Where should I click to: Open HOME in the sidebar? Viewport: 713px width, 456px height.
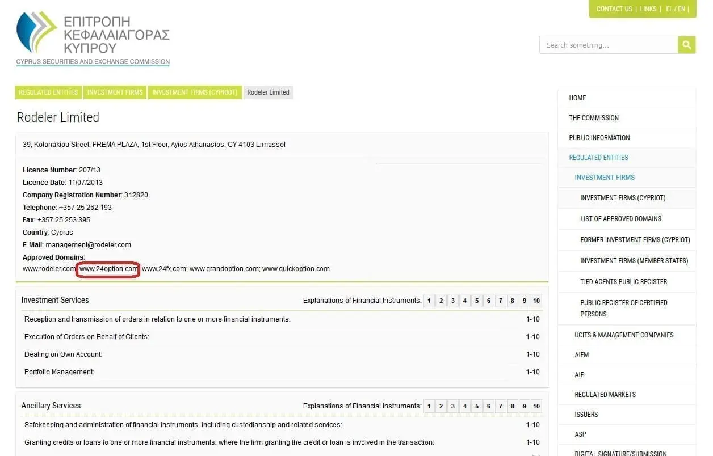(x=627, y=98)
